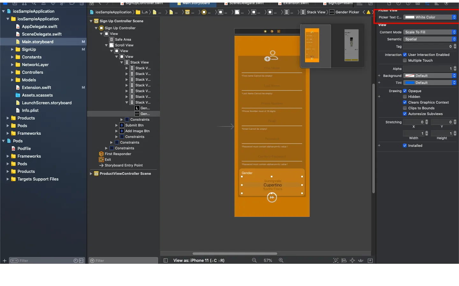Click the Update Frames icon

(x=336, y=260)
